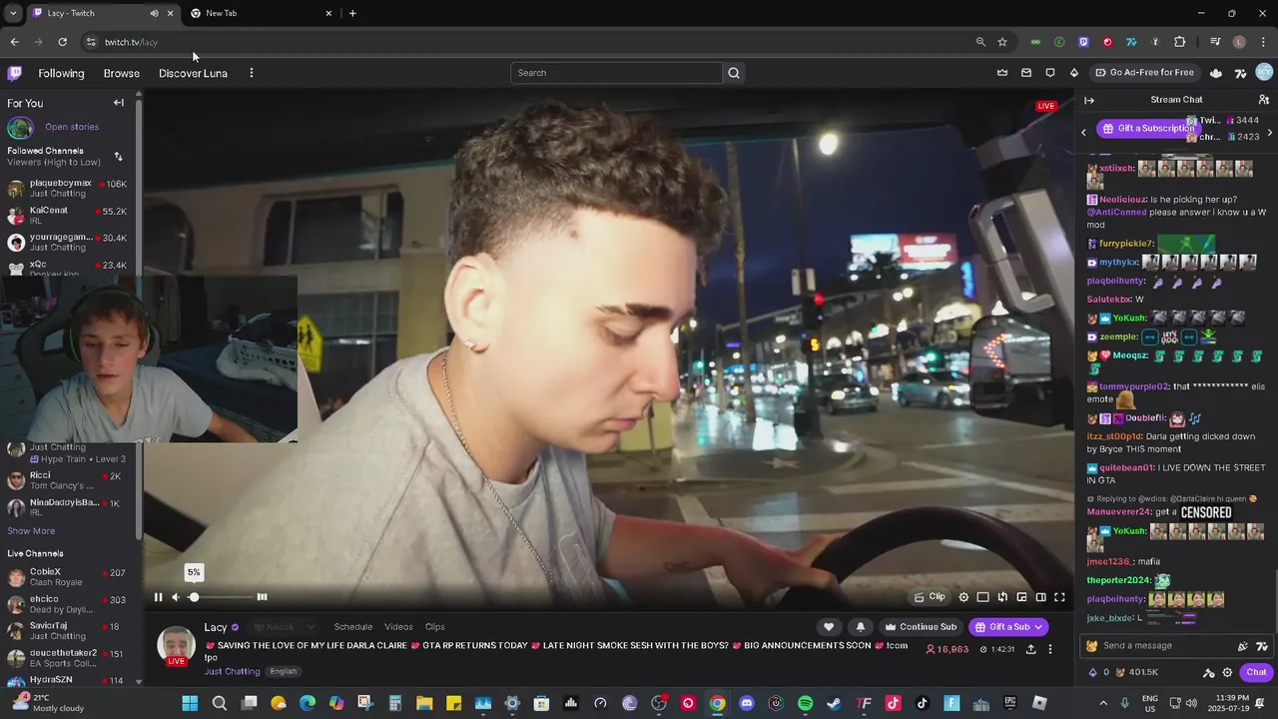Open taskbar volume speaker icon
The height and width of the screenshot is (719, 1278).
[1191, 703]
